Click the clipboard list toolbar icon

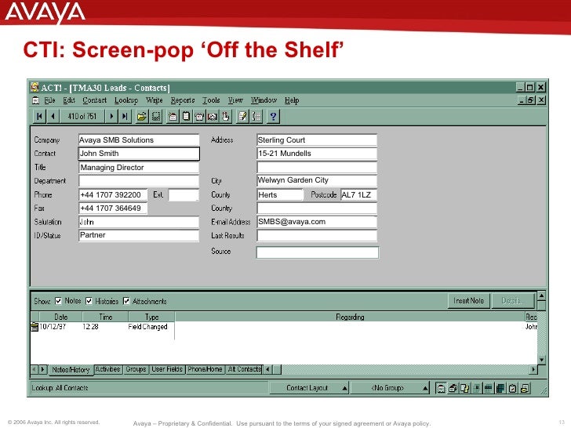tap(186, 117)
